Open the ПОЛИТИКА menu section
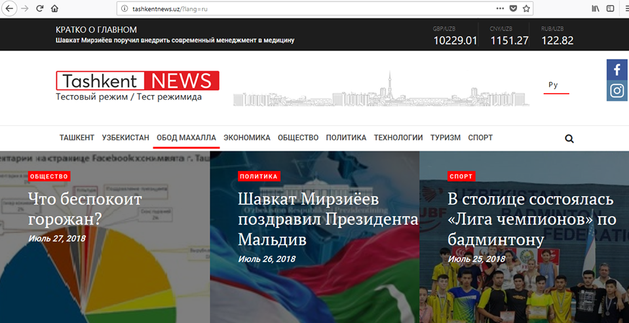 (346, 138)
